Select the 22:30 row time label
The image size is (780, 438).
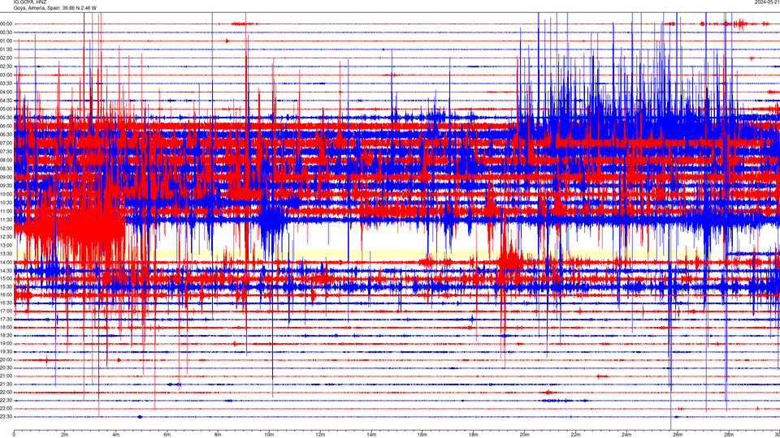pyautogui.click(x=6, y=400)
